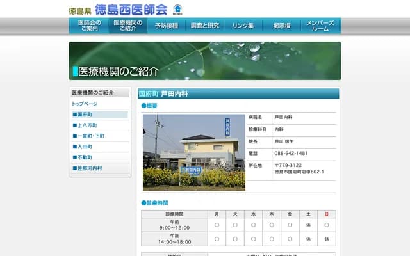Open メンバーズルーム menu item

pyautogui.click(x=320, y=26)
